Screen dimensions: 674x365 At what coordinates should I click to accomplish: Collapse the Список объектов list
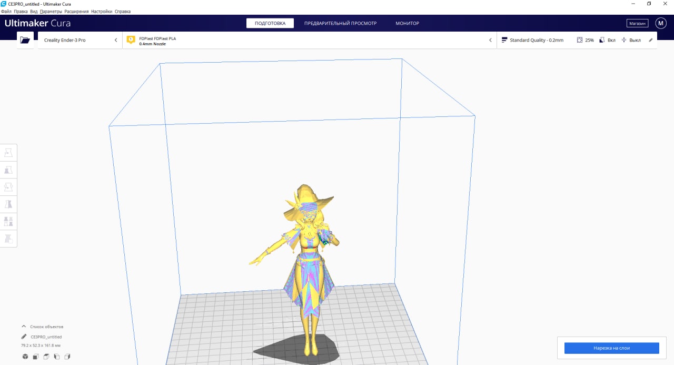pos(24,327)
